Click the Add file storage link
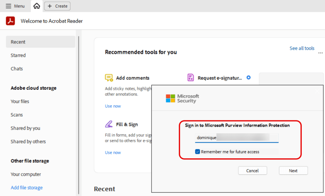325x196 pixels. [x=27, y=188]
